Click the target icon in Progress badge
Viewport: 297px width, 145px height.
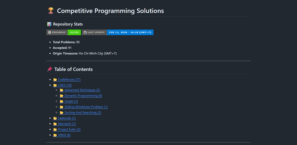(x=49, y=32)
